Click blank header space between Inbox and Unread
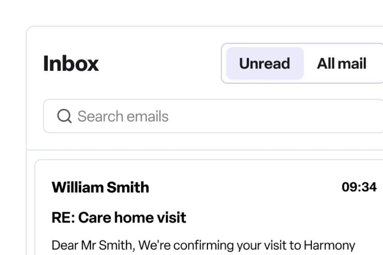 click(x=161, y=64)
